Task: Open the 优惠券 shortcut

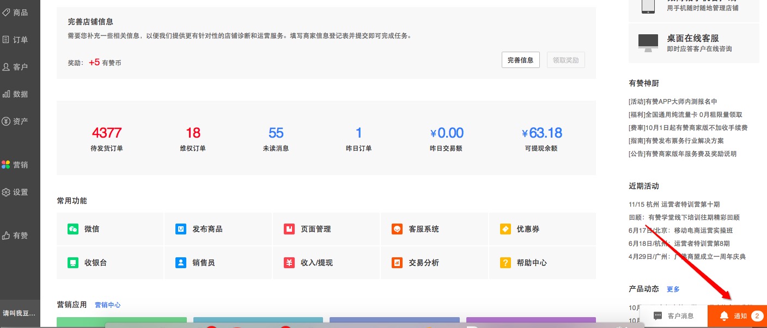Action: [x=543, y=229]
